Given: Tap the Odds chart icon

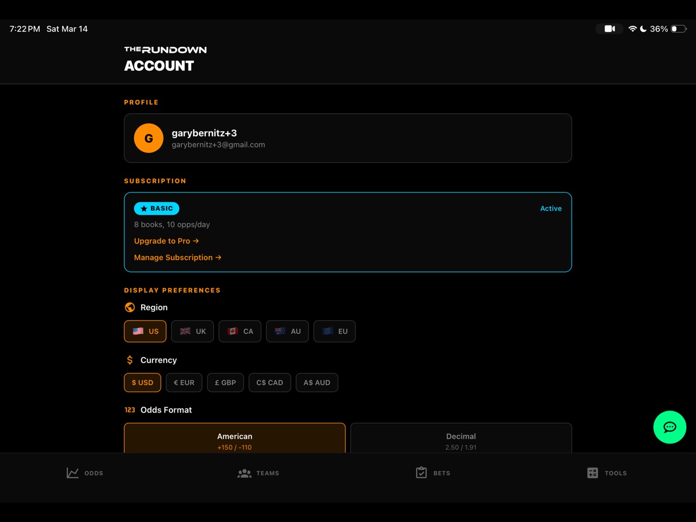Looking at the screenshot, I should pos(73,473).
